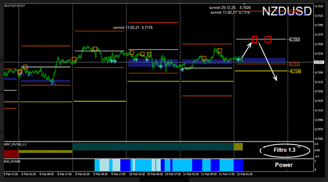
Task: Select the NZDUSD symbol title
Action: tap(287, 11)
